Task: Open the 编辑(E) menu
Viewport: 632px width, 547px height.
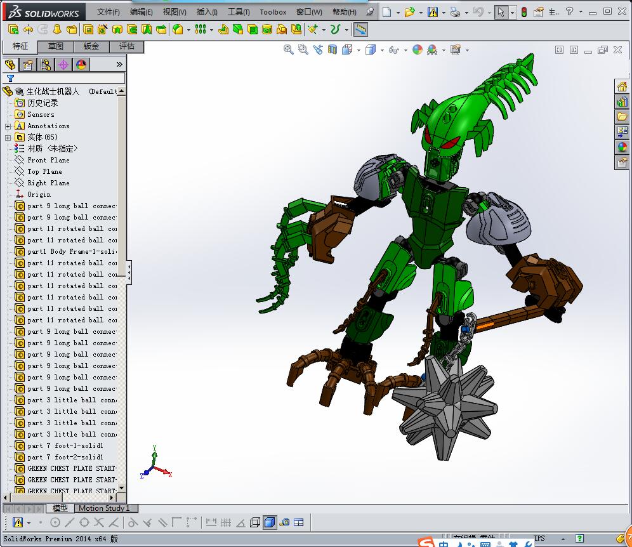Action: tap(142, 12)
